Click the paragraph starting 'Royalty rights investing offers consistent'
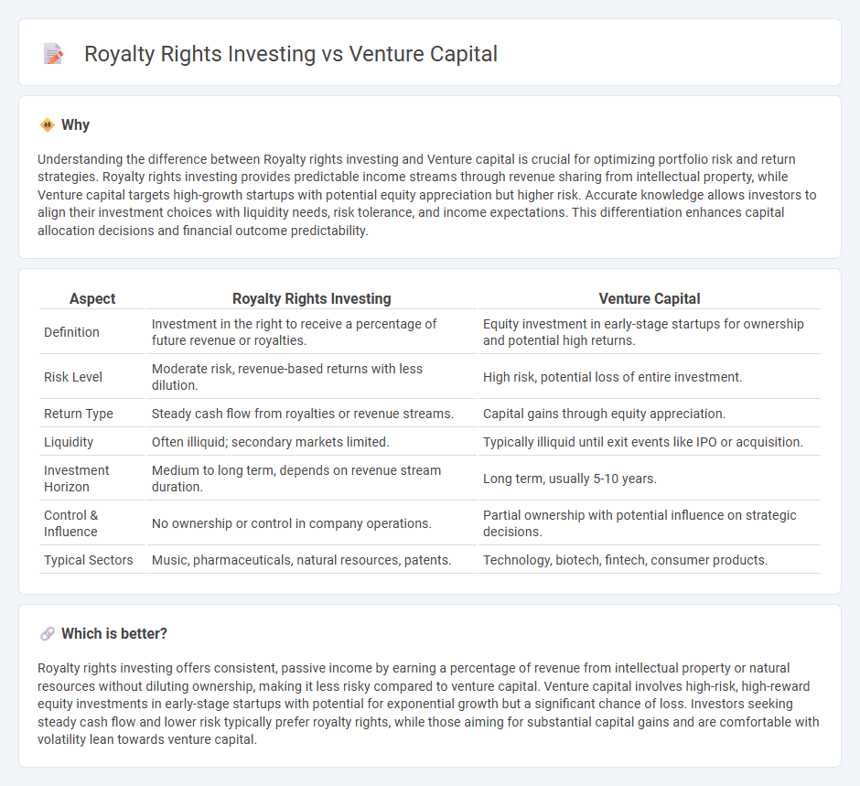 [x=428, y=704]
